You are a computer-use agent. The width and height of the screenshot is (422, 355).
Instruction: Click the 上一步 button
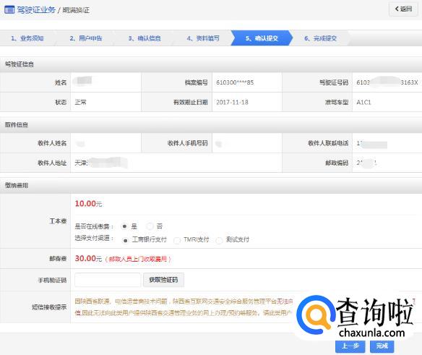tap(350, 346)
